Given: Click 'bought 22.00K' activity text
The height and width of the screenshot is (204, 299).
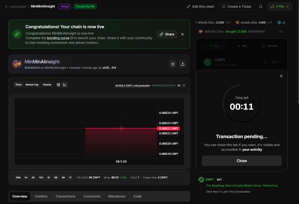Looking at the screenshot, I should point(236,32).
